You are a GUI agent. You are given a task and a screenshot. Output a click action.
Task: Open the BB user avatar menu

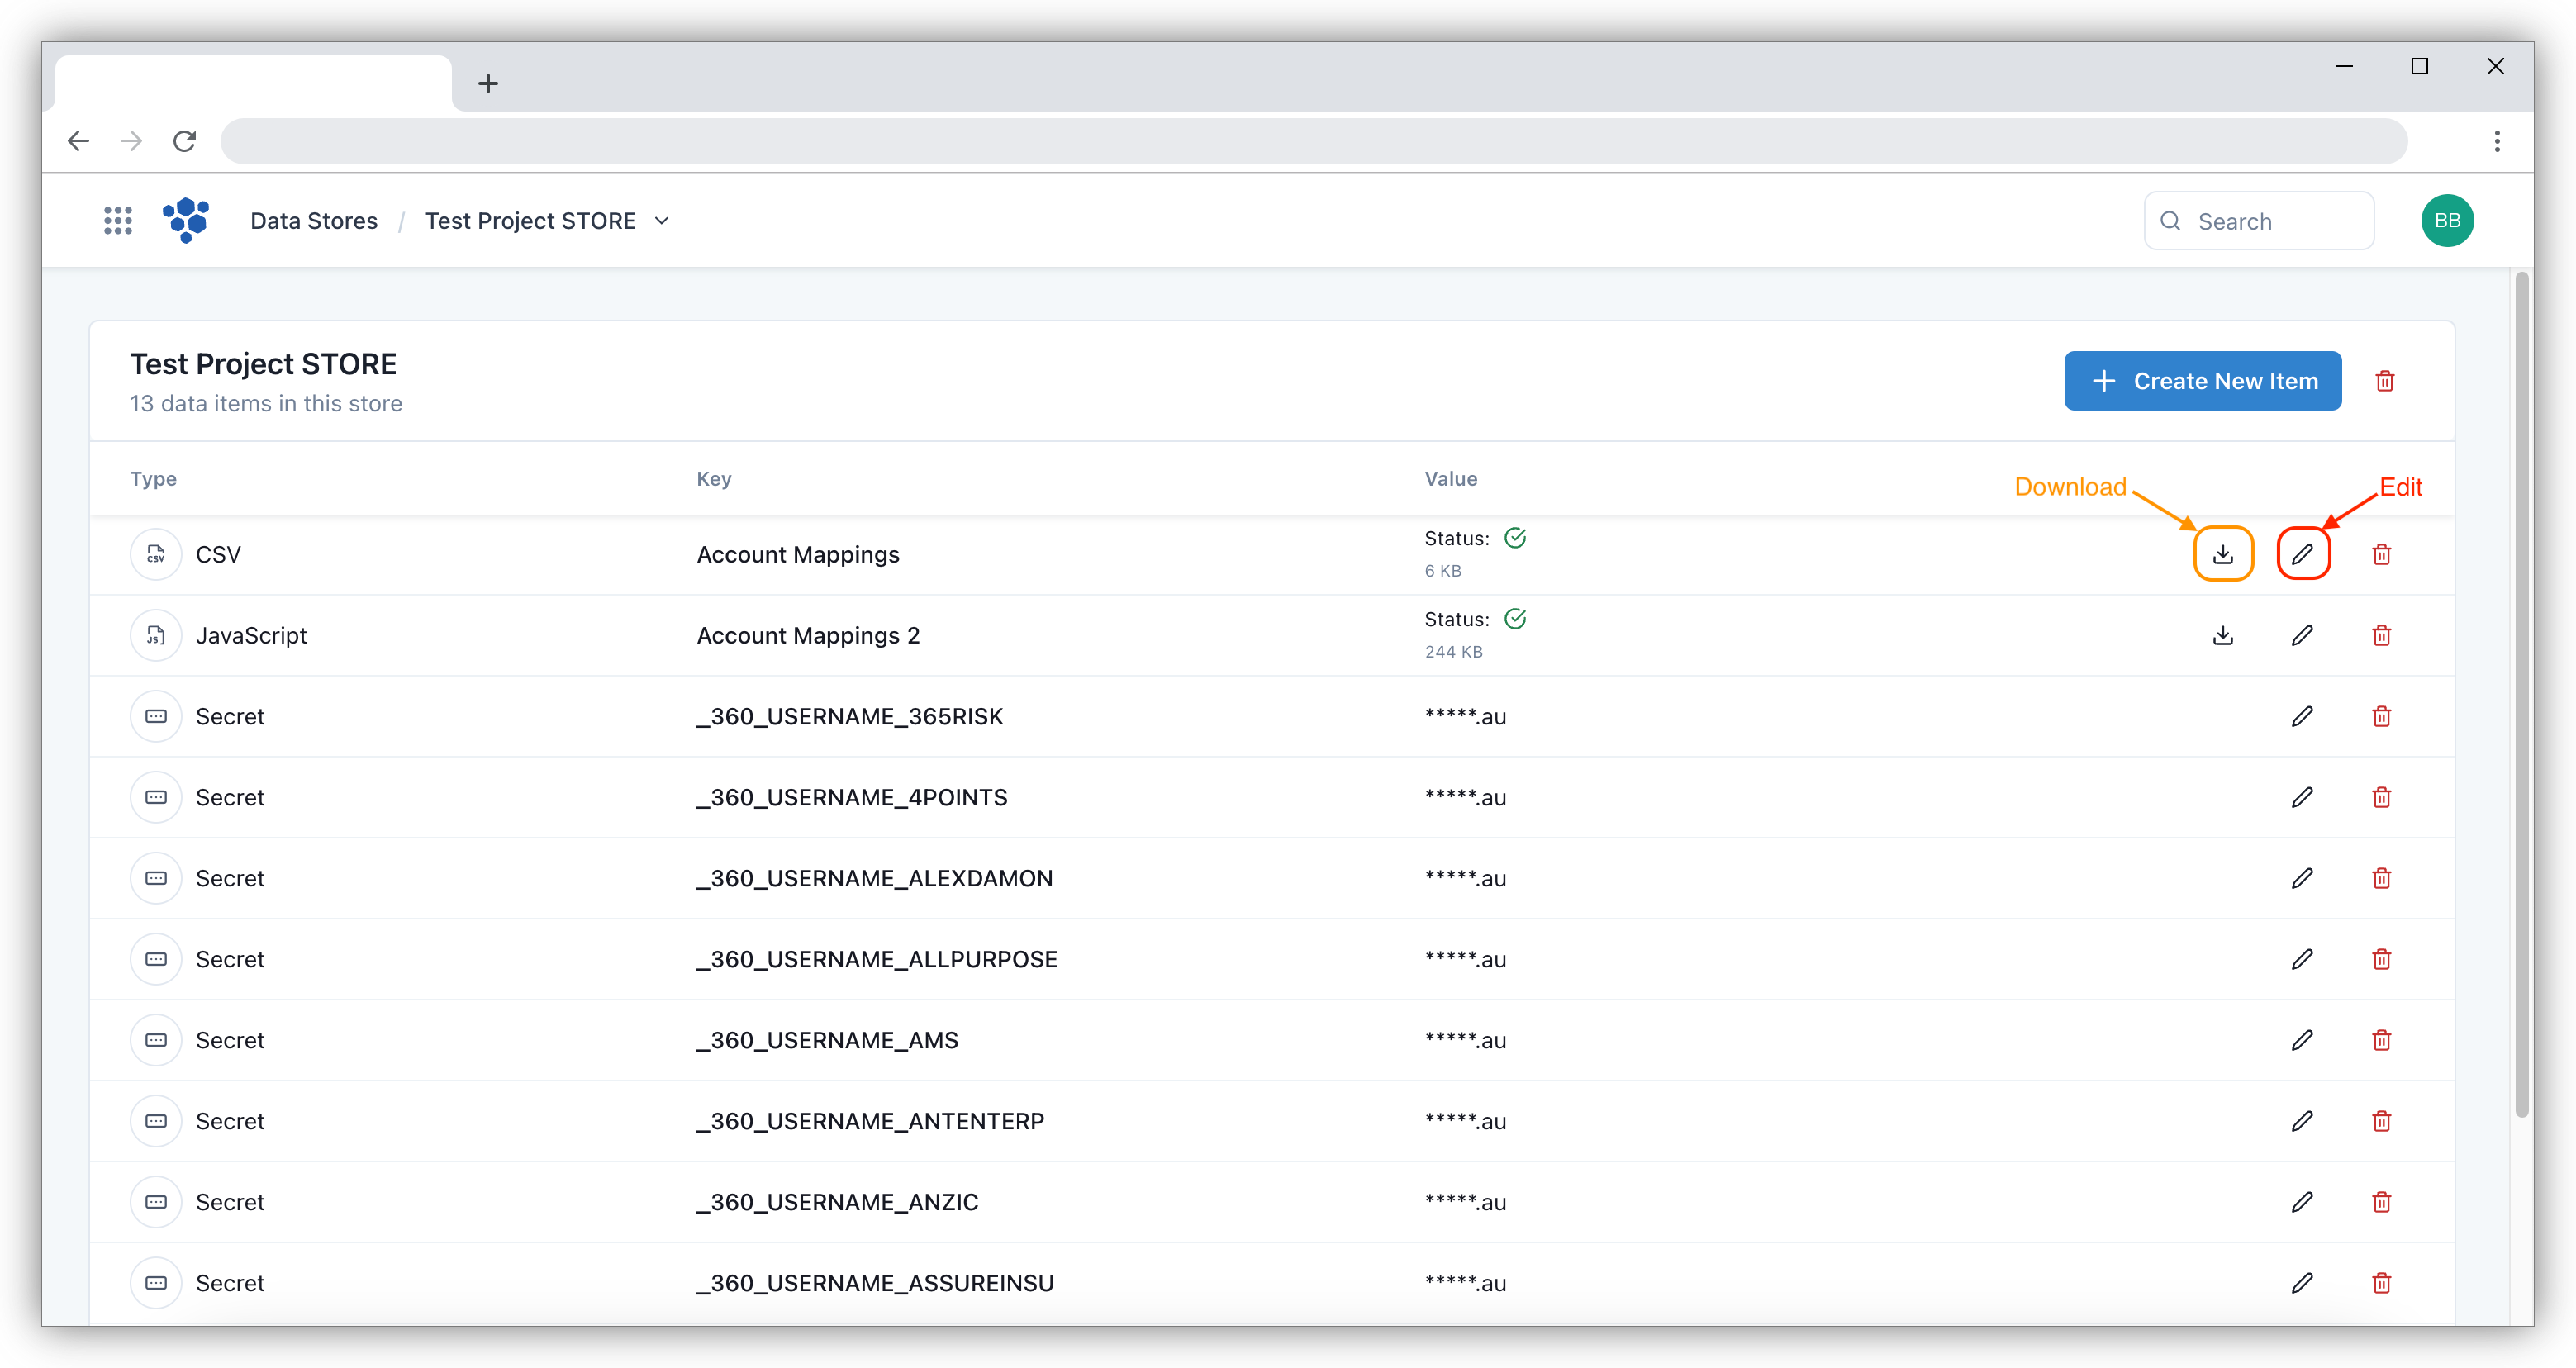[x=2446, y=221]
